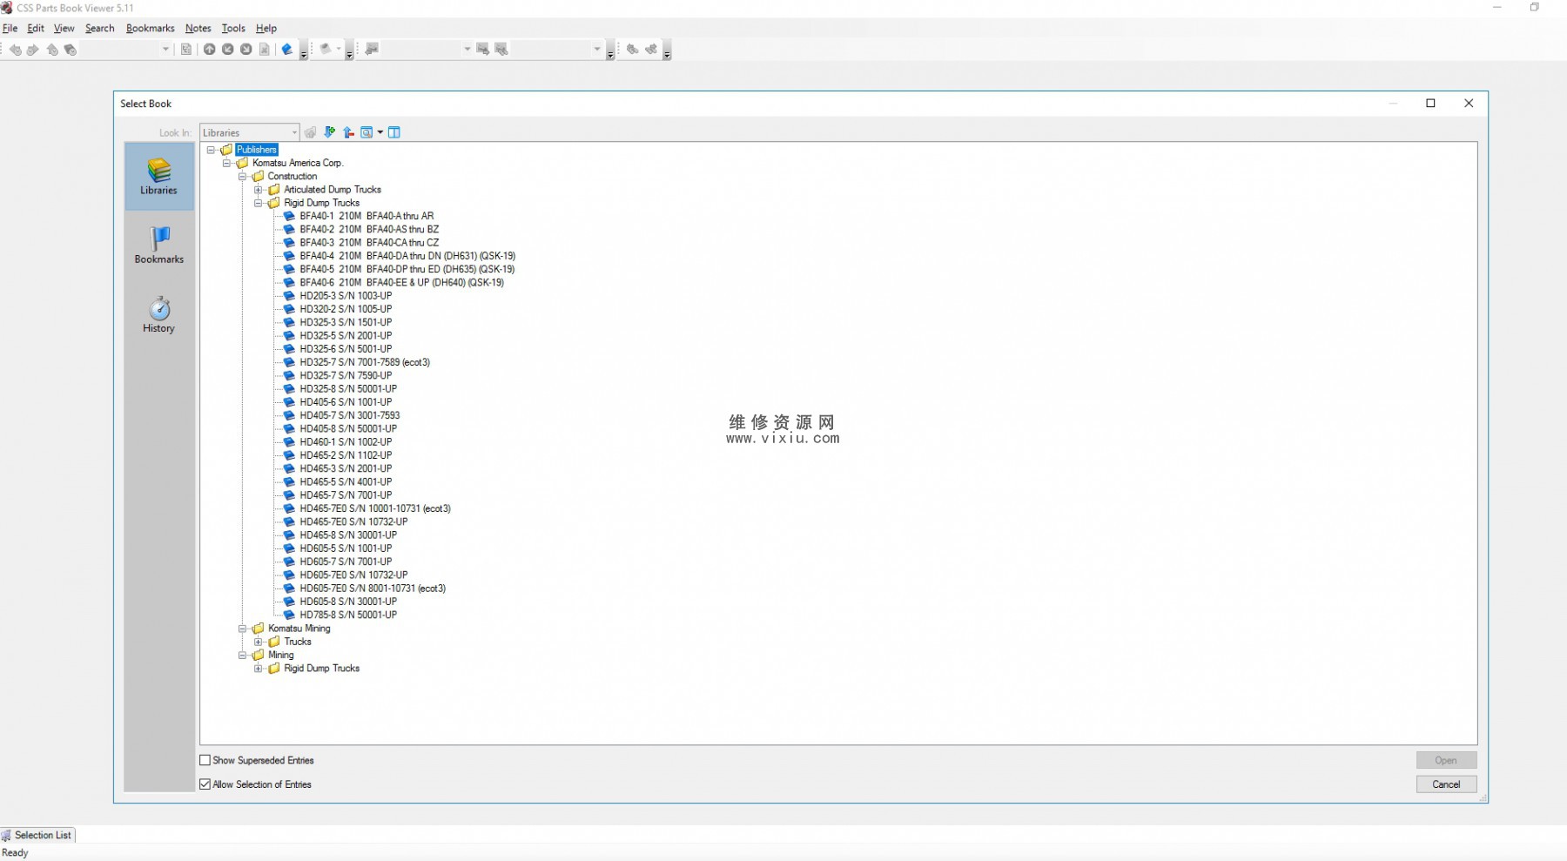Select 'HD460-1 S/N 1002-UP' entry

346,442
